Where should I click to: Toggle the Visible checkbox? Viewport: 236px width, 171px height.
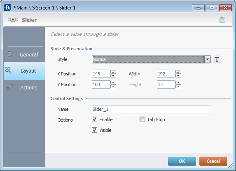pos(94,130)
